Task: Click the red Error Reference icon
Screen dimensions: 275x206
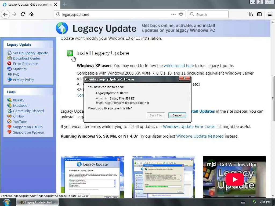Action: pos(9,63)
